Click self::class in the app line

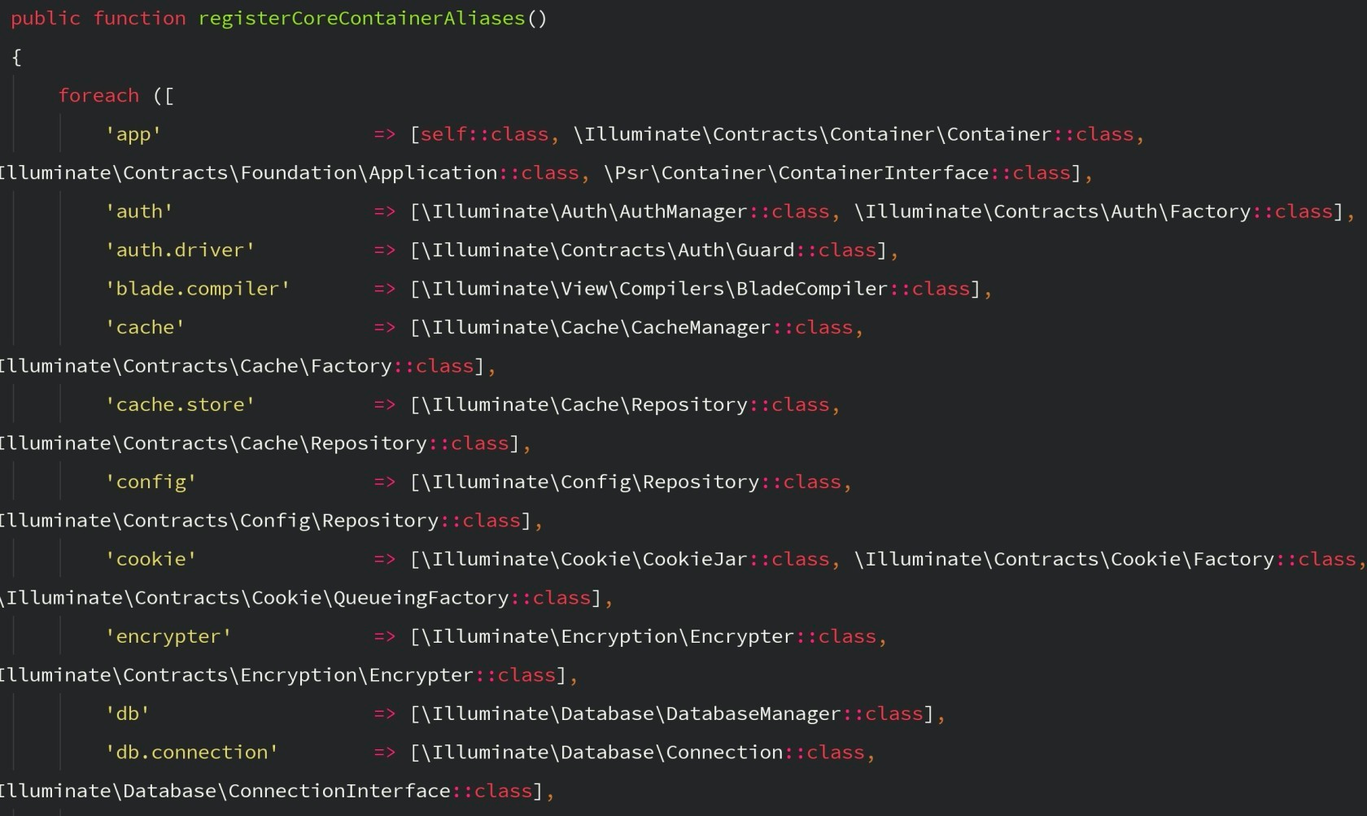(485, 134)
